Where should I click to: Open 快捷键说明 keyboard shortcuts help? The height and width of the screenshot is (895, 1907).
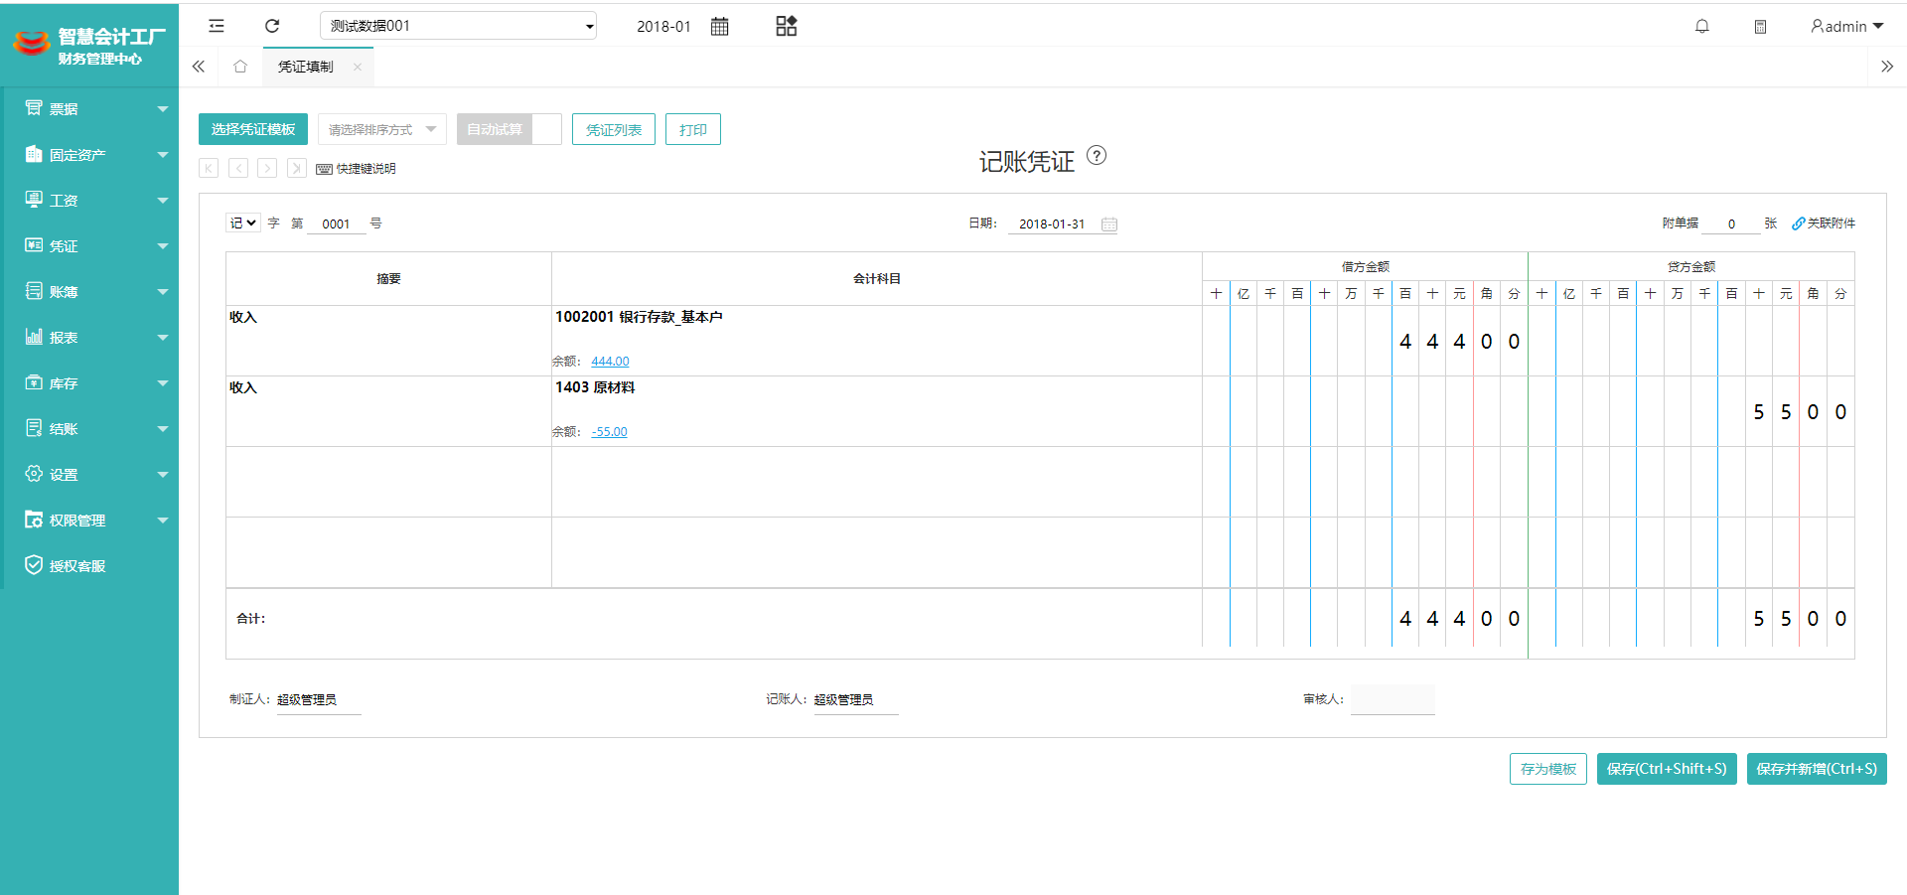click(356, 169)
